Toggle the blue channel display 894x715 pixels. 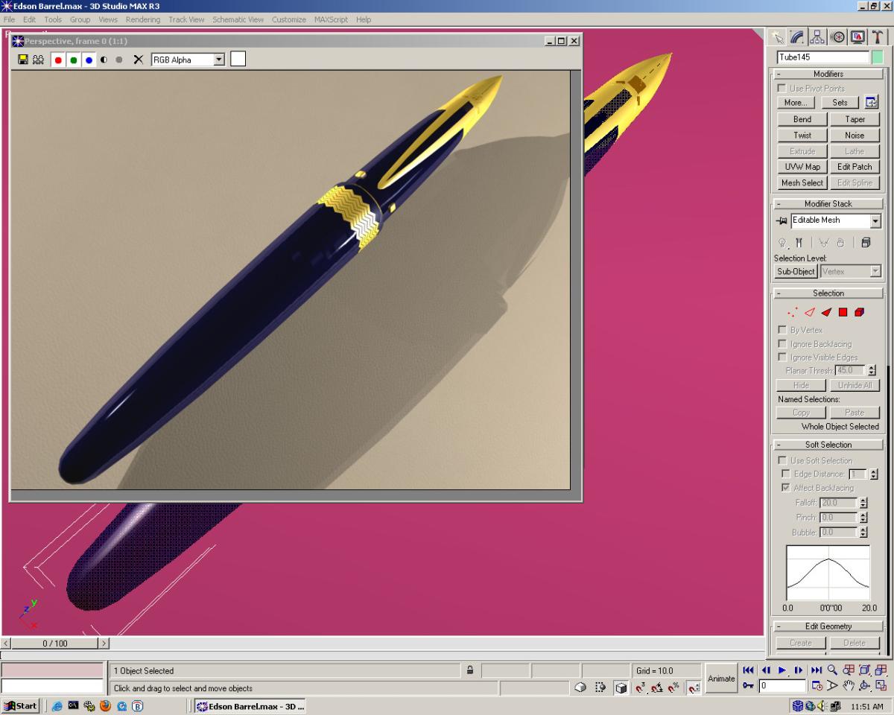[x=89, y=60]
